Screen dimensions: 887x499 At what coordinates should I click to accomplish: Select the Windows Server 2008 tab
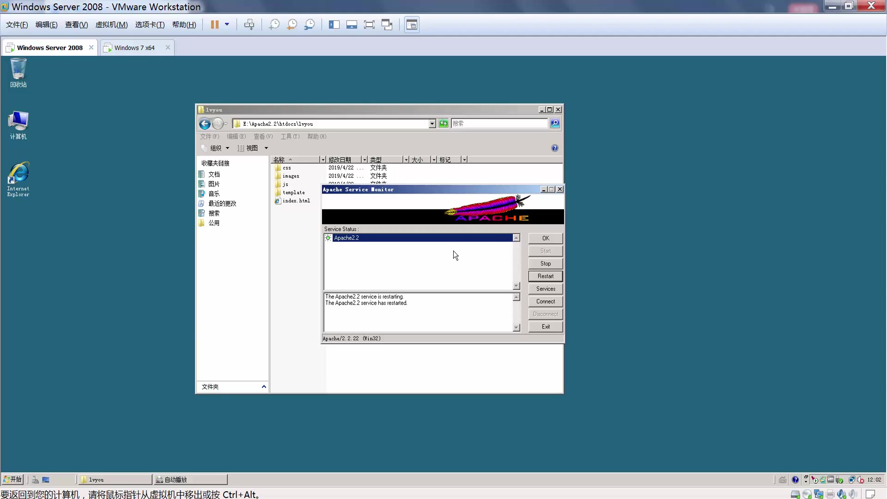[49, 48]
